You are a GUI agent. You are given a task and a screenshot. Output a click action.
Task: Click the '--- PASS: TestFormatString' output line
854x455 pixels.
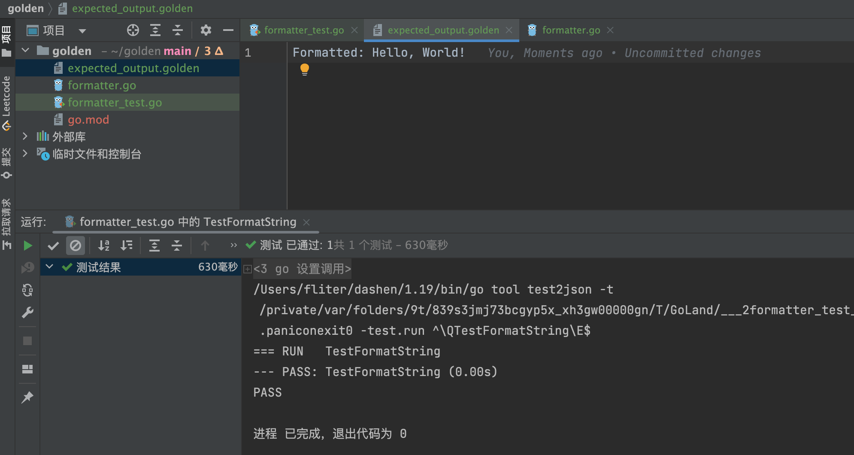point(376,372)
